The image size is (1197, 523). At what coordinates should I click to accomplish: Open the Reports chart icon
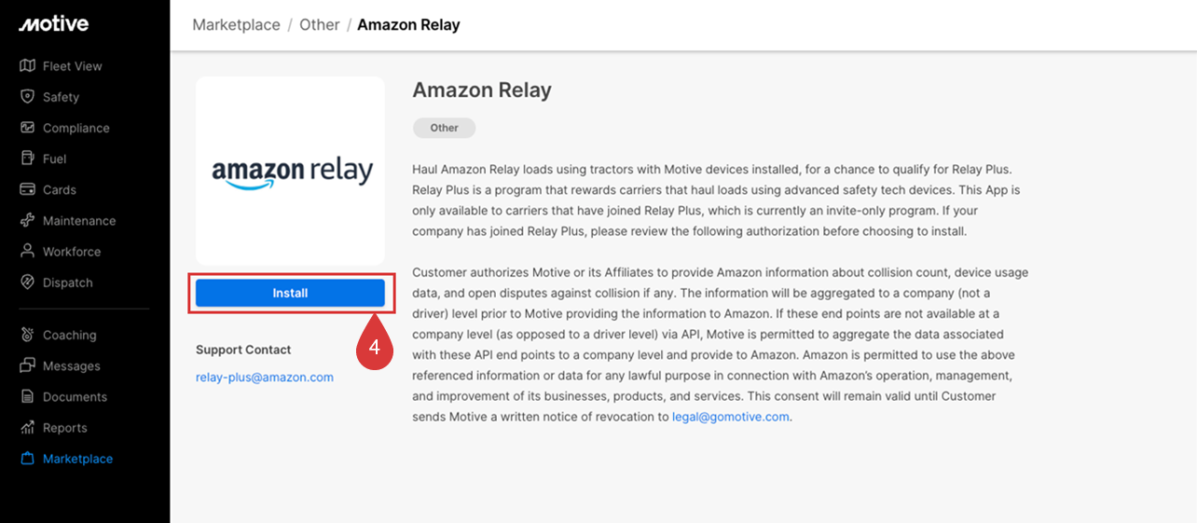(x=27, y=428)
